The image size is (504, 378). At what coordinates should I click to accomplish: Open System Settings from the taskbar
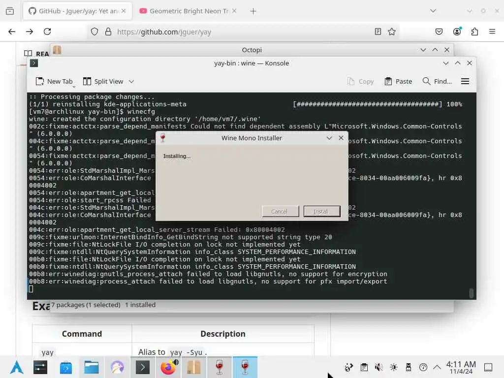coord(40,367)
